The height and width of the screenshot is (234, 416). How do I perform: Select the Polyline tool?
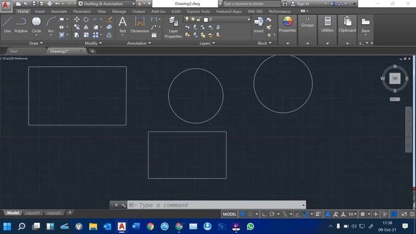point(21,25)
